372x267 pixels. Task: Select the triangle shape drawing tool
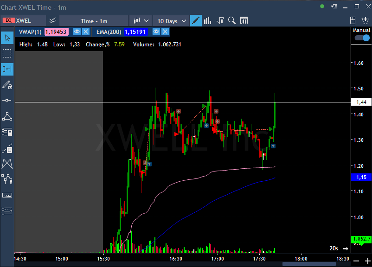(x=7, y=116)
